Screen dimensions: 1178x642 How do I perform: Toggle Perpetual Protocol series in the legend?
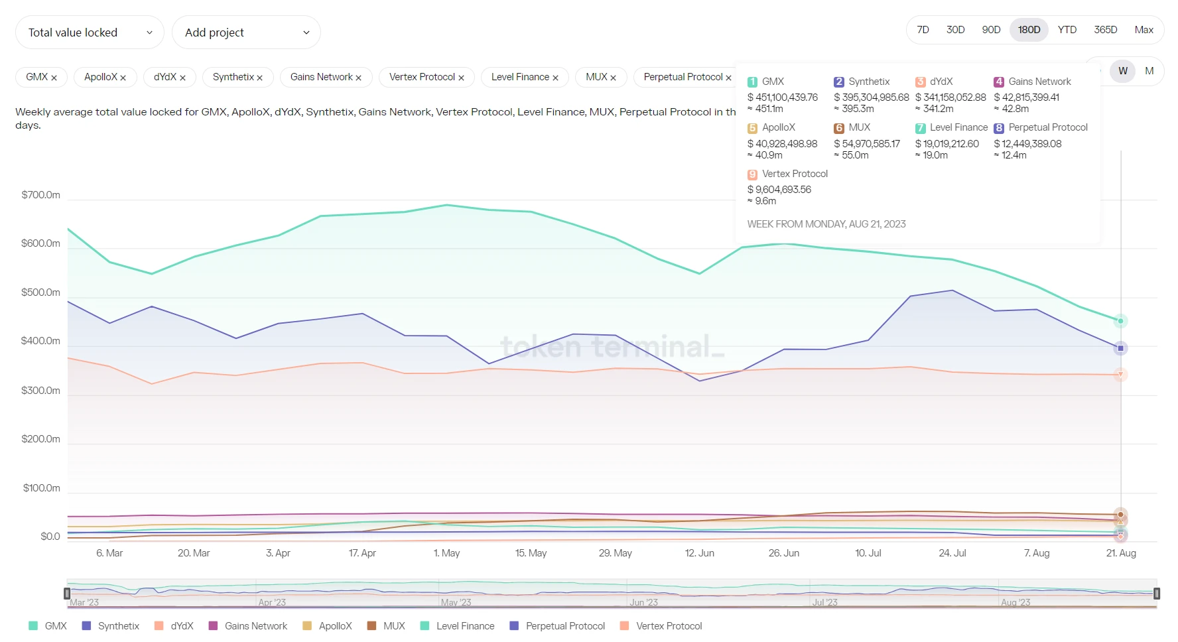point(557,626)
